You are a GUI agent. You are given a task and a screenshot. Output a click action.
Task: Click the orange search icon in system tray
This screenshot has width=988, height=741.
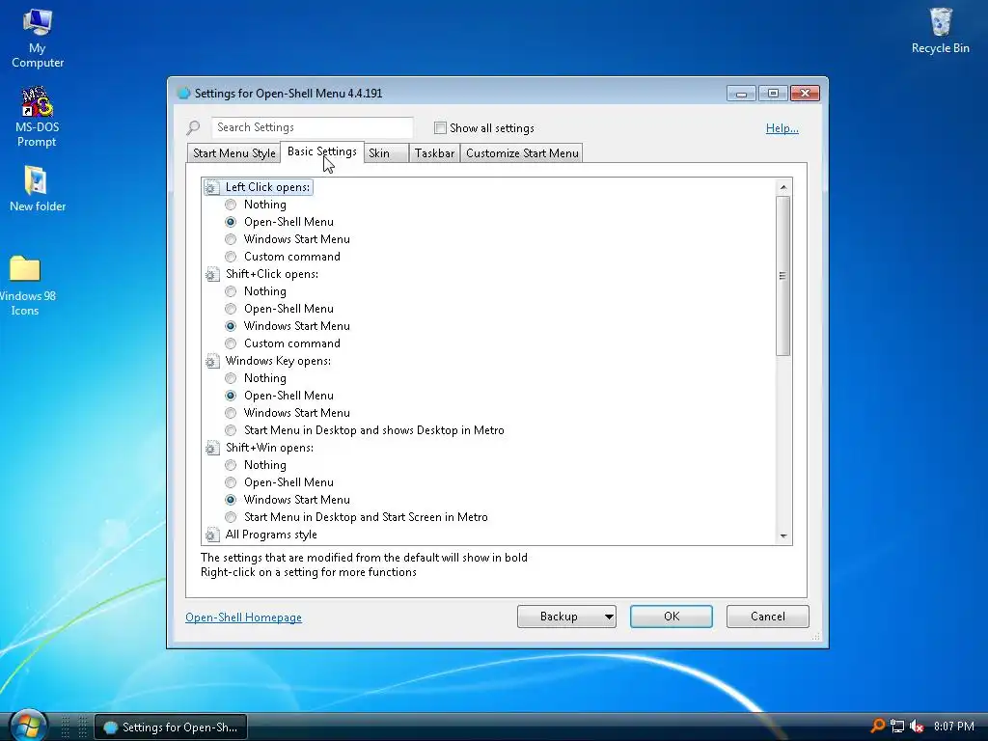[877, 726]
